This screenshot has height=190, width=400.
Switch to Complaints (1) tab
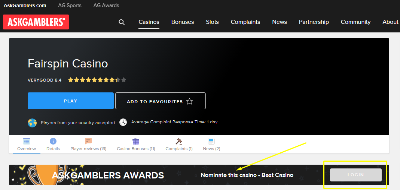(x=179, y=144)
